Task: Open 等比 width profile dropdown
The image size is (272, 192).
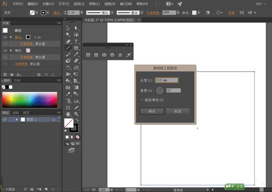Action: (x=112, y=13)
